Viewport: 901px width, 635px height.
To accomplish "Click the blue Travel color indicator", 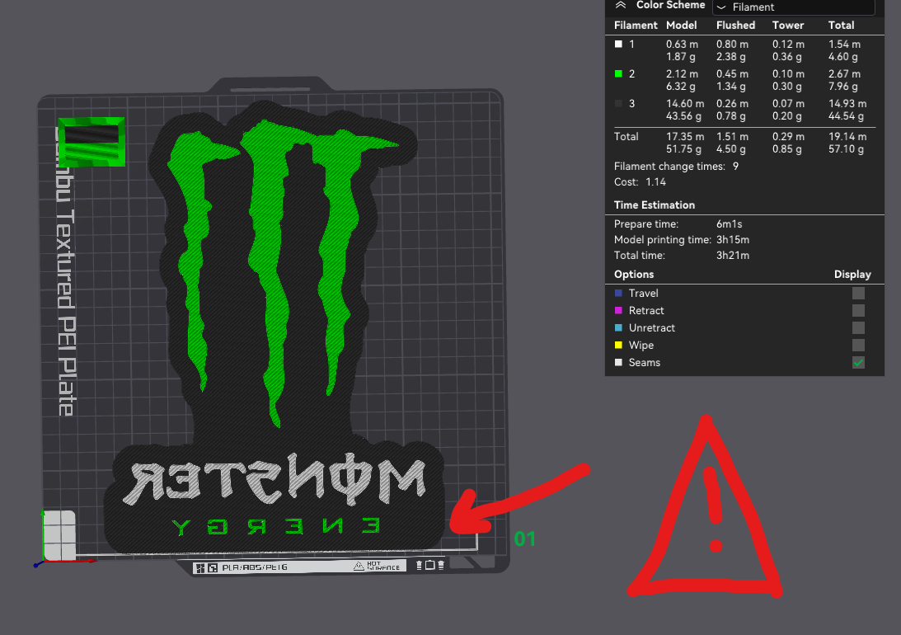I will click(x=618, y=293).
